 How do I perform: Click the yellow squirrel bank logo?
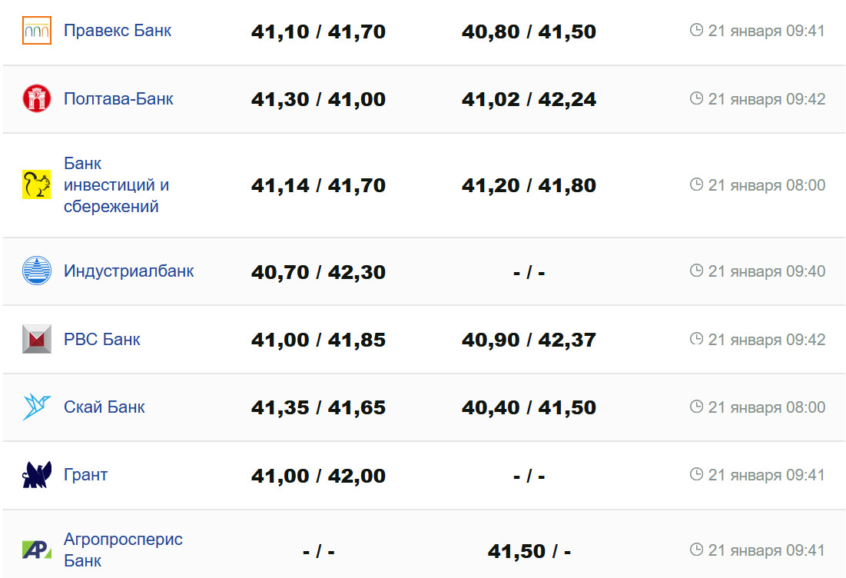[x=37, y=185]
